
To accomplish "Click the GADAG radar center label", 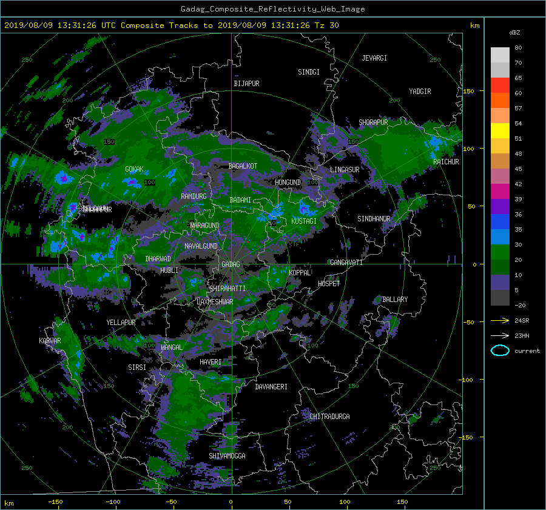I will pos(231,264).
